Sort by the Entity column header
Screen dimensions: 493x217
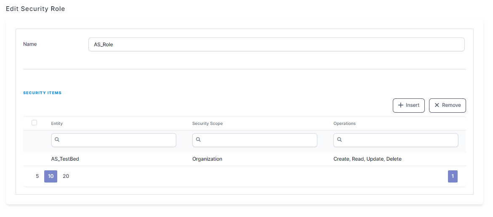tap(57, 124)
